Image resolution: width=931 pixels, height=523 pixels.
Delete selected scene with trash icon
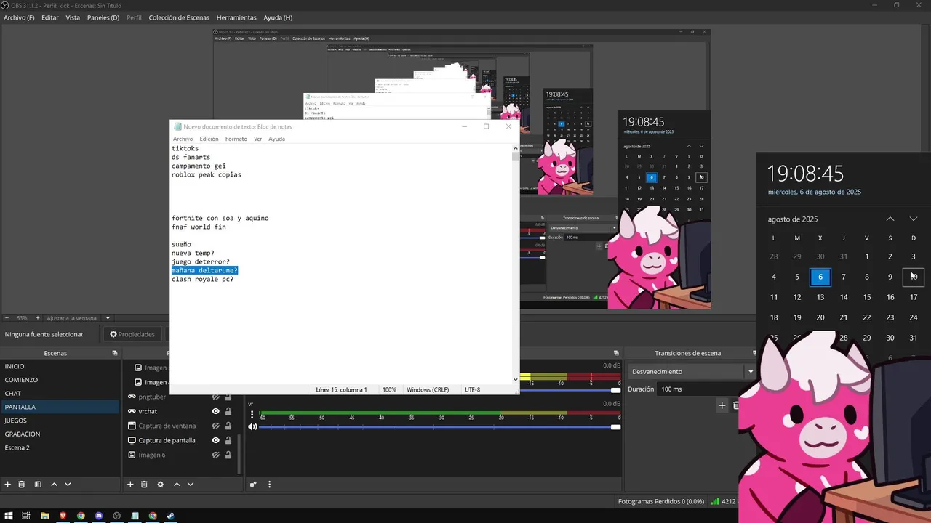click(x=22, y=485)
